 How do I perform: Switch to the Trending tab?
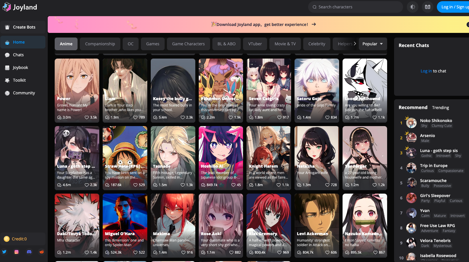tap(441, 108)
